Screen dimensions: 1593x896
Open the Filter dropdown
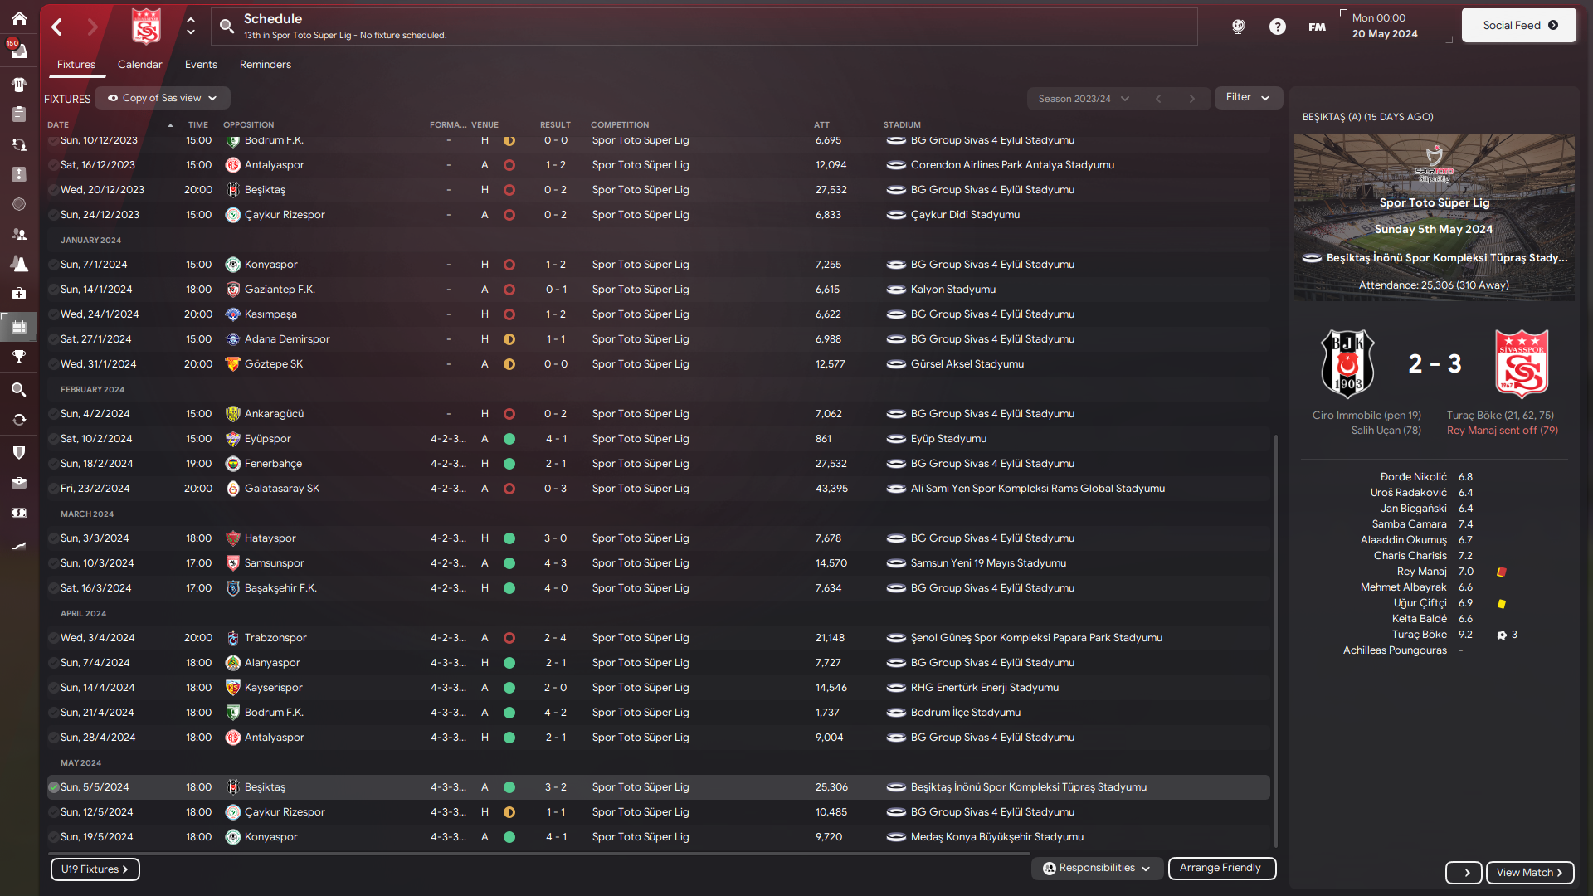pyautogui.click(x=1248, y=97)
